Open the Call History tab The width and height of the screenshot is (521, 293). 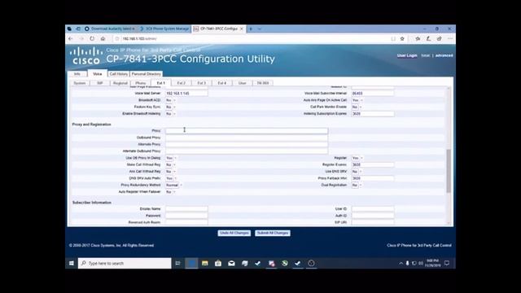[x=119, y=74]
